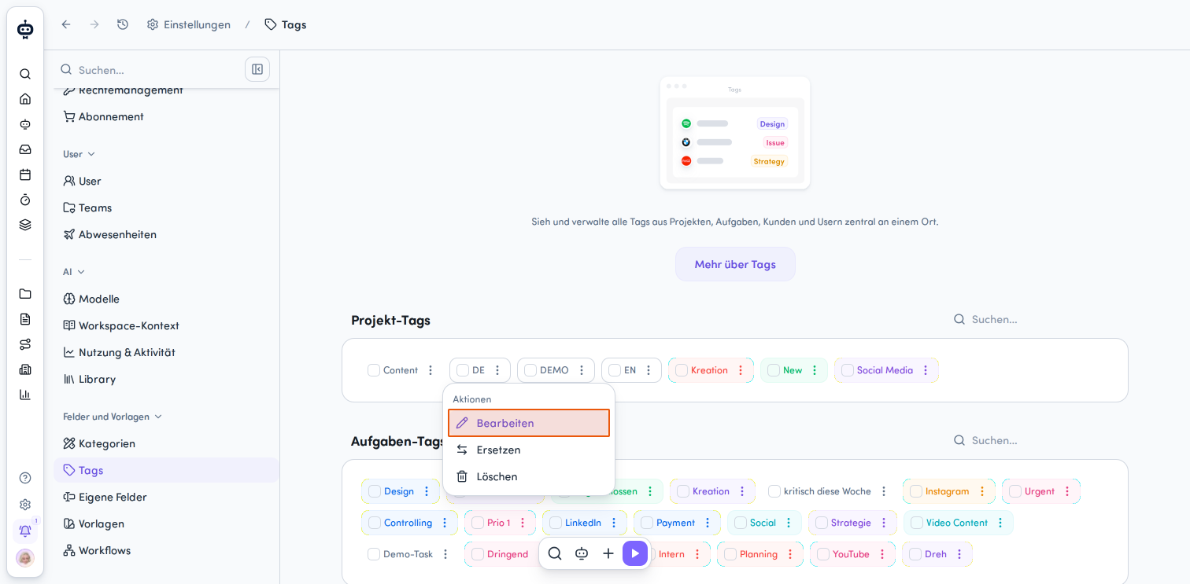Viewport: 1190px width, 584px height.
Task: Collapse the AI section header
Action: click(x=74, y=272)
